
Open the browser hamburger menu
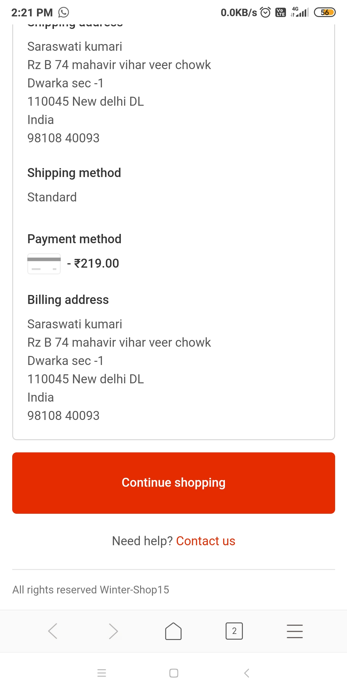coord(295,631)
